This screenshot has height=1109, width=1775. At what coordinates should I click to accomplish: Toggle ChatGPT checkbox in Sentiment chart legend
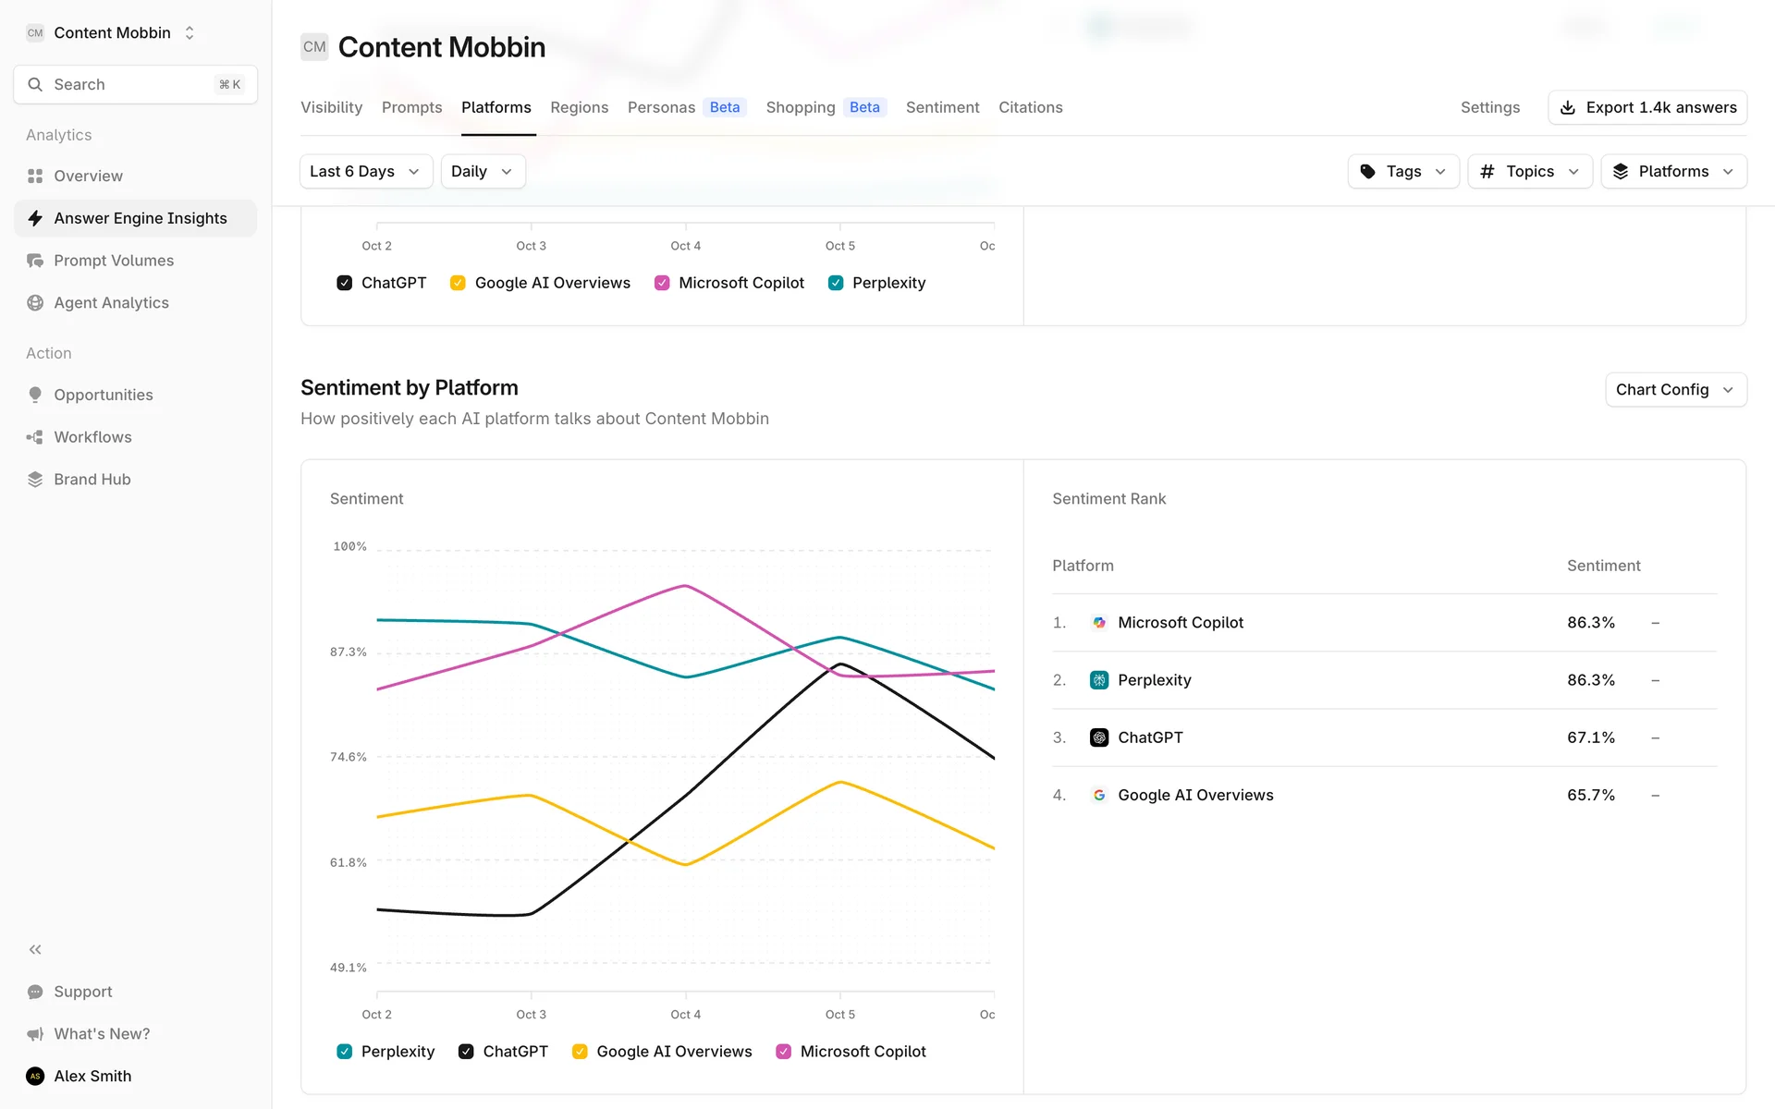click(466, 1052)
